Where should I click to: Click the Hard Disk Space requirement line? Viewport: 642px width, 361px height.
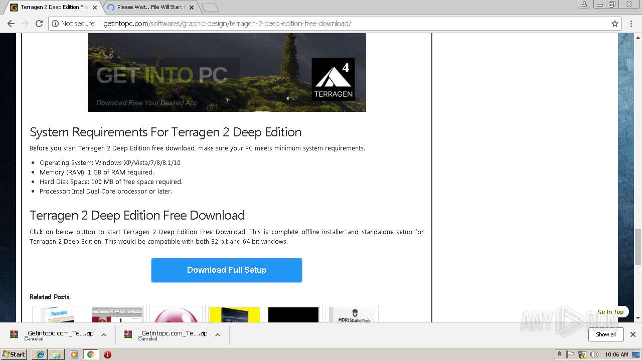click(x=111, y=182)
